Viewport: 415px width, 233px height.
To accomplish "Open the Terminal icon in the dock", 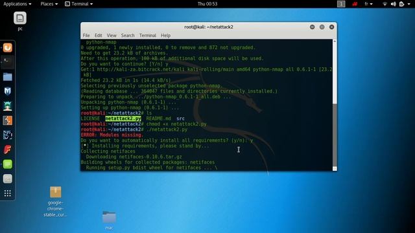I will tap(7, 62).
